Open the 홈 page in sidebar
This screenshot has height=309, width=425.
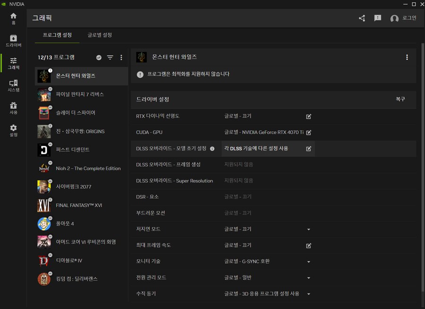point(13,18)
